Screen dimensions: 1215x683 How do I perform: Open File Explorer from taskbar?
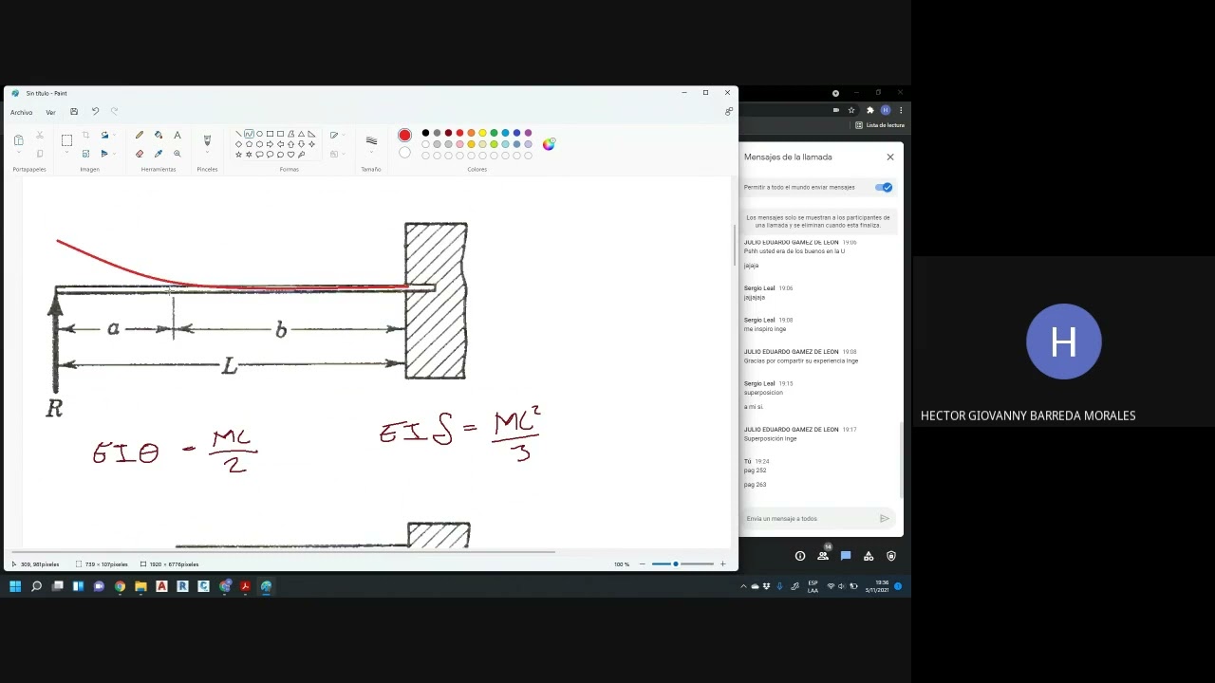(x=140, y=586)
